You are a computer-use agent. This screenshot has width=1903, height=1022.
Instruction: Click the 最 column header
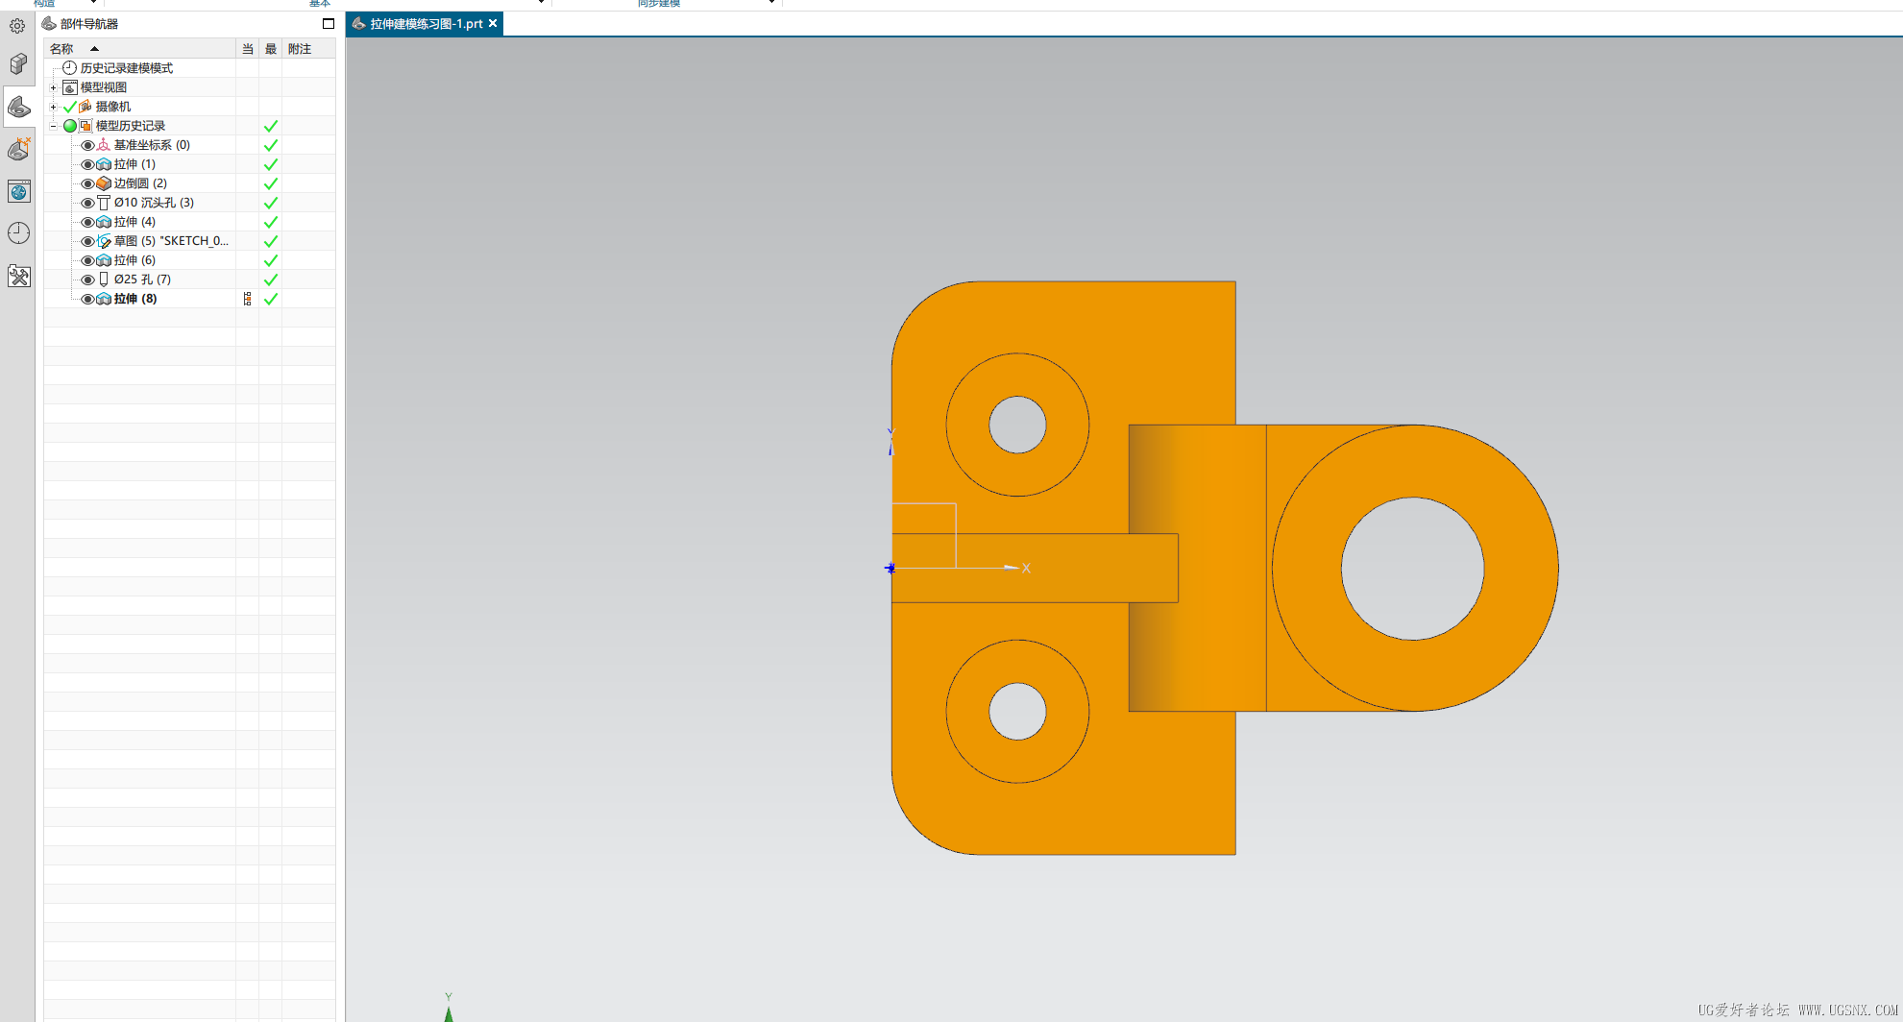(271, 49)
